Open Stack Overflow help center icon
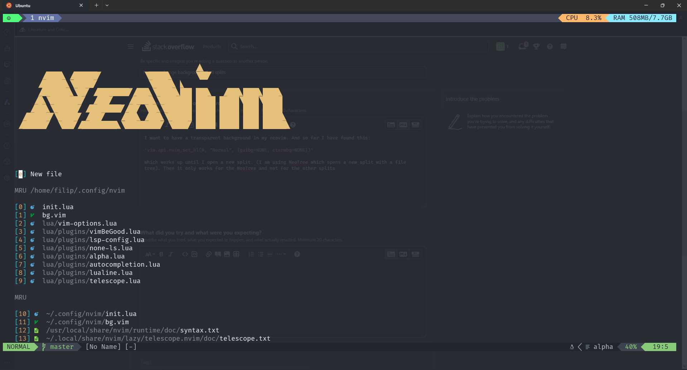The height and width of the screenshot is (370, 687). (x=550, y=46)
